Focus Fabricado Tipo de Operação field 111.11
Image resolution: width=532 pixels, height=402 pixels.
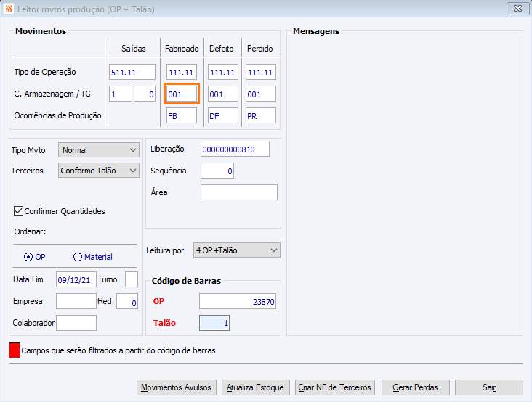coord(182,72)
